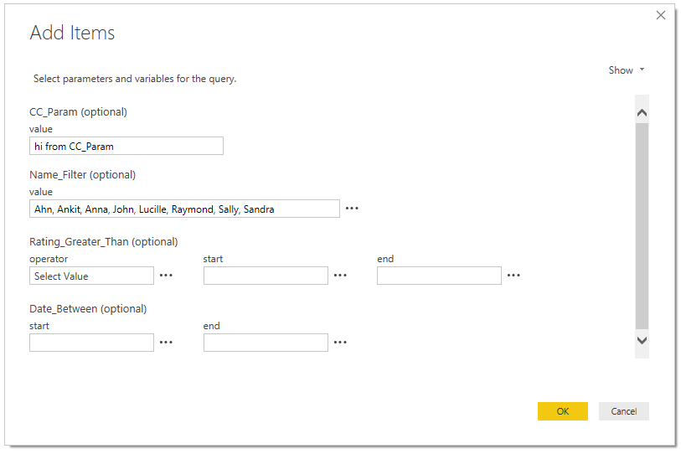Click the CC_Param (optional) label
The height and width of the screenshot is (454, 681).
point(78,112)
